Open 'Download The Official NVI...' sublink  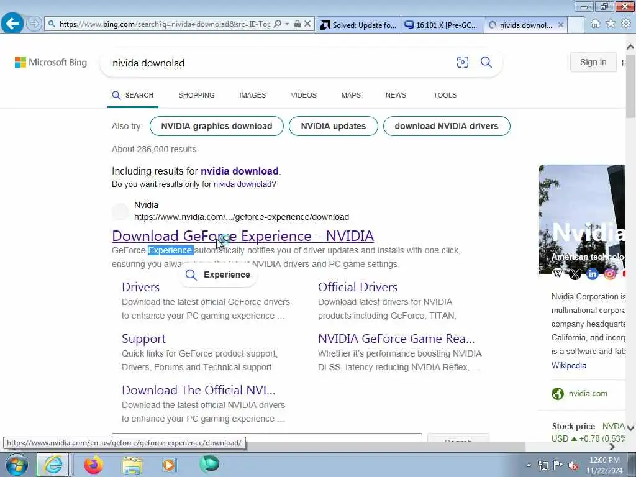pos(198,390)
